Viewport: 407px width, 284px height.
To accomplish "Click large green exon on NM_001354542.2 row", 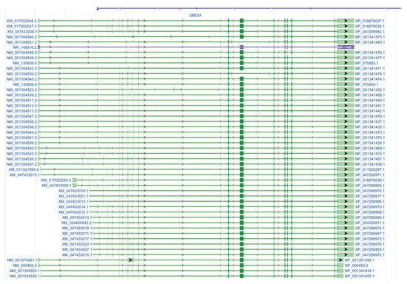I will 242,69.
